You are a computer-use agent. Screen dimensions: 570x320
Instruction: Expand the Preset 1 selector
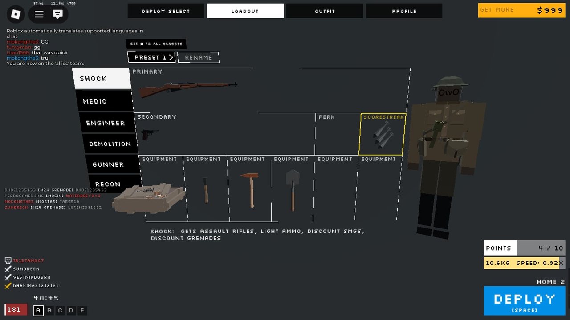pyautogui.click(x=151, y=57)
